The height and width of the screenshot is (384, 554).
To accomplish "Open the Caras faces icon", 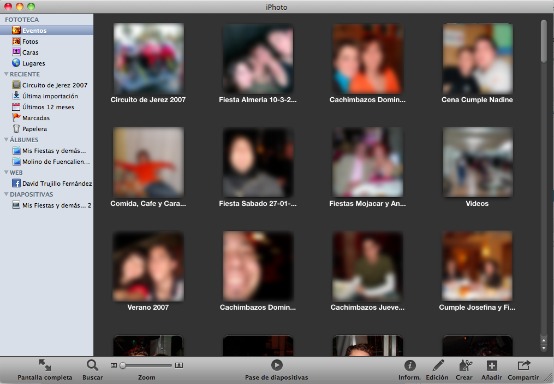I will click(16, 52).
